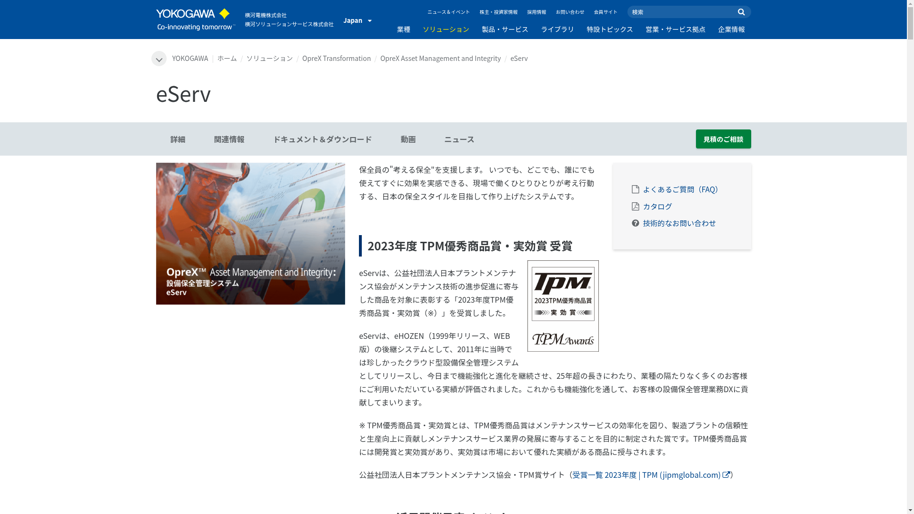Expand the breadcrumb chevron circle
This screenshot has width=914, height=514.
tap(159, 59)
